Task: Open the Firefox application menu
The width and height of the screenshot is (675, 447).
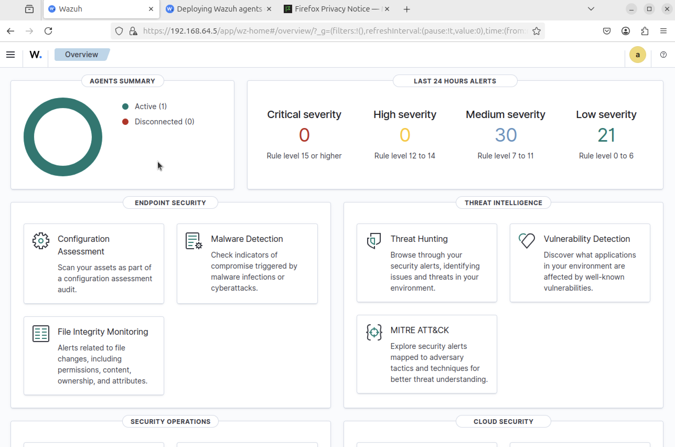Action: (663, 31)
